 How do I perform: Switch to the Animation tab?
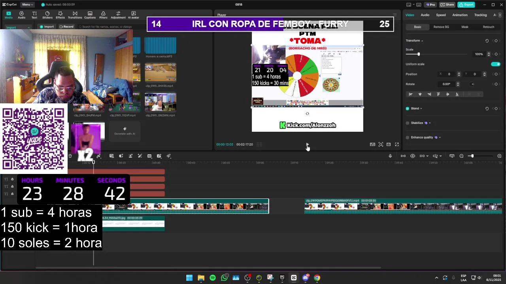460,15
